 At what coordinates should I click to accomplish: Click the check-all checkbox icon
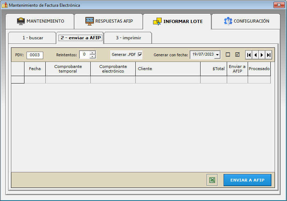237,54
